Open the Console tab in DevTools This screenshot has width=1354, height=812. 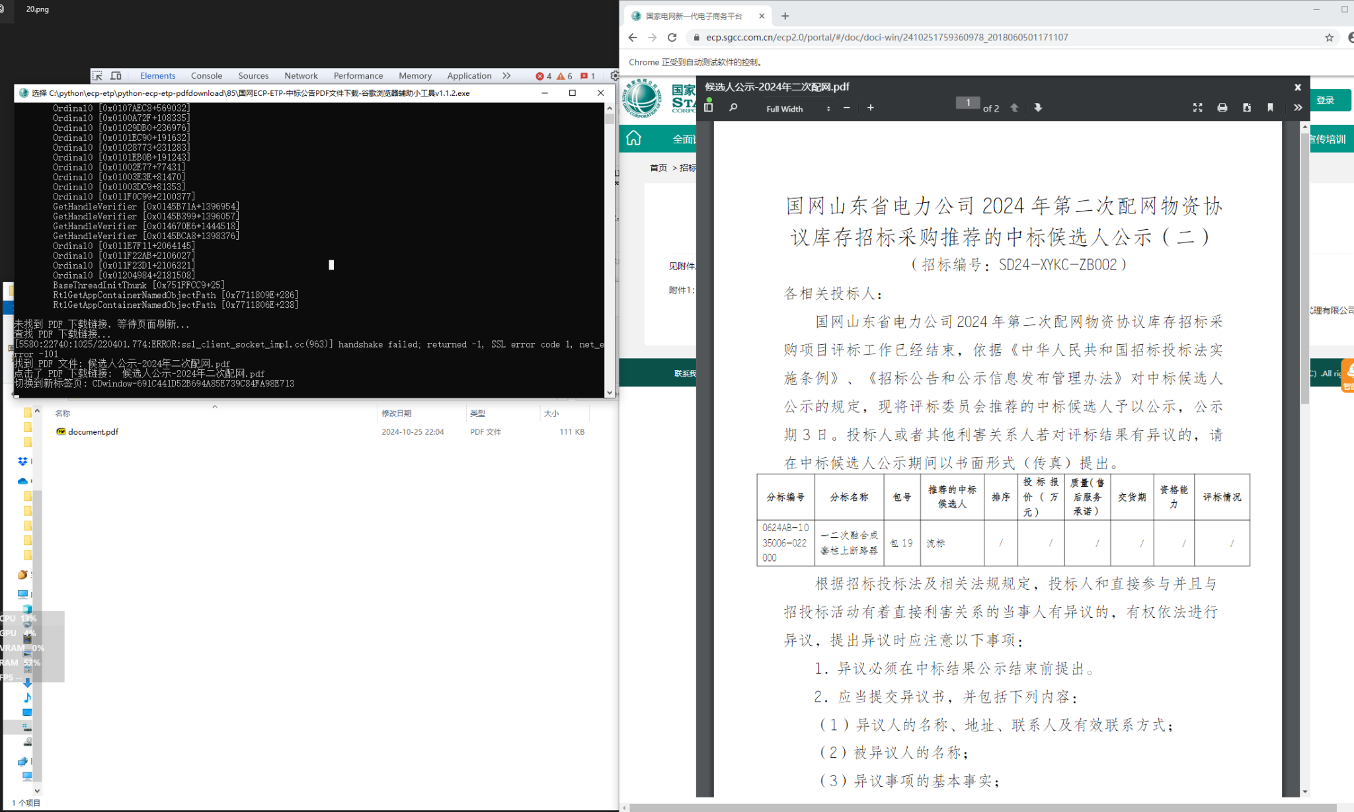pyautogui.click(x=206, y=75)
